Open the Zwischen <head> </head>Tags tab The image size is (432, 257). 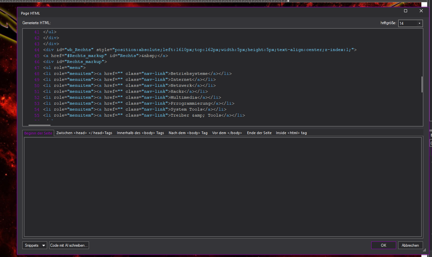pyautogui.click(x=84, y=133)
